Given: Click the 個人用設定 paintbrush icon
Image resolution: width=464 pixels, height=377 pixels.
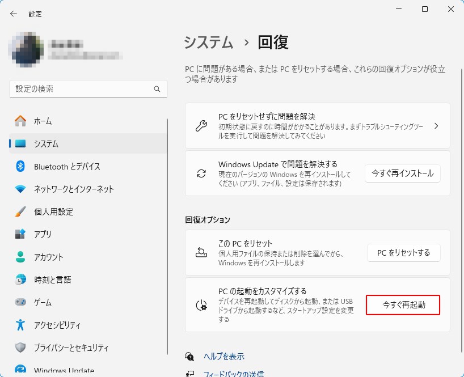Looking at the screenshot, I should (20, 211).
